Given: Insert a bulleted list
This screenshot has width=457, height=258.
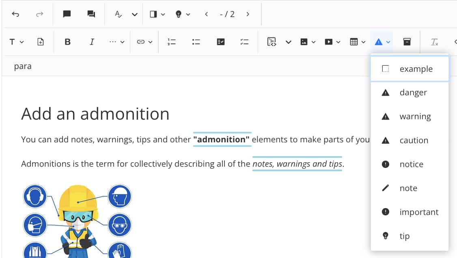Looking at the screenshot, I should click(196, 41).
